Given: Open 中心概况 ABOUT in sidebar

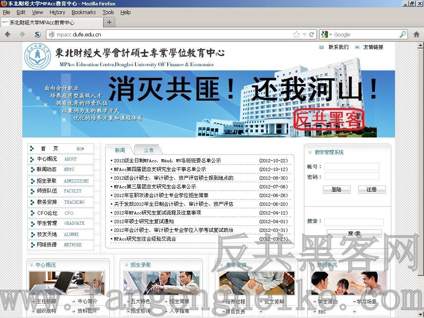Looking at the screenshot, I should (x=61, y=159).
